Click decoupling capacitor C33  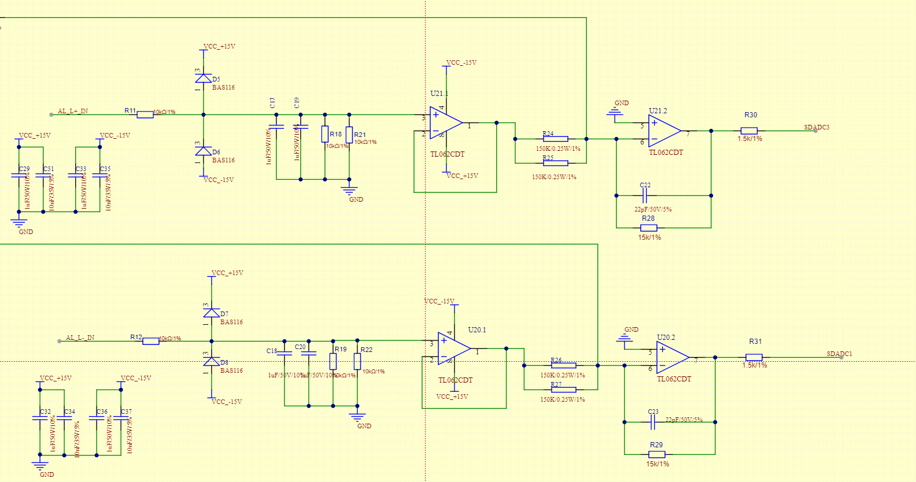(x=76, y=175)
